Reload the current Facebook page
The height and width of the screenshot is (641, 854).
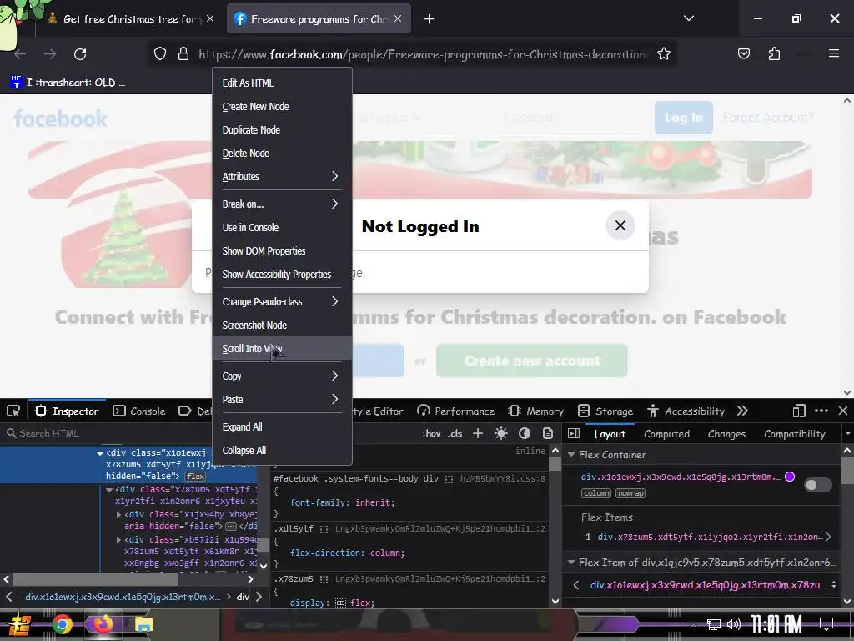[80, 54]
